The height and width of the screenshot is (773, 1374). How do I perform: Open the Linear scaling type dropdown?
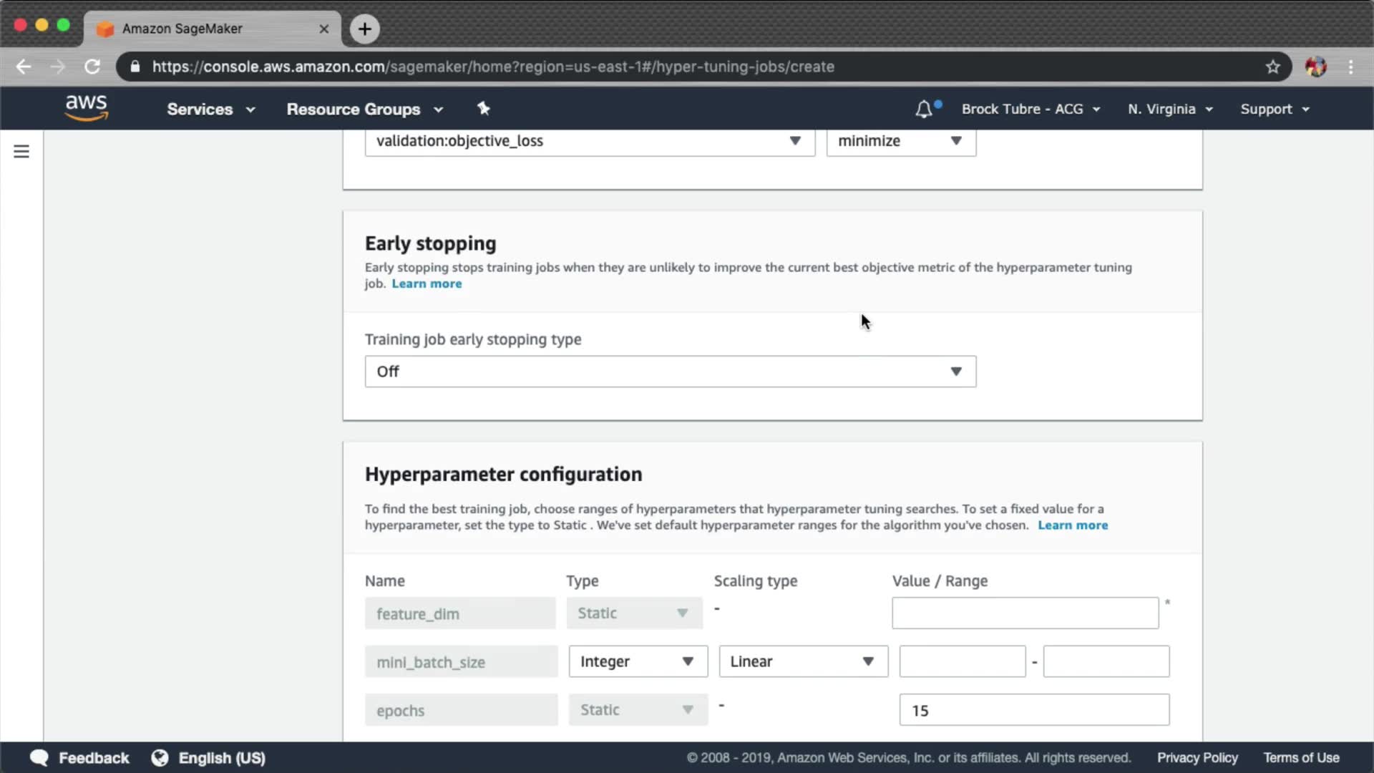tap(803, 661)
